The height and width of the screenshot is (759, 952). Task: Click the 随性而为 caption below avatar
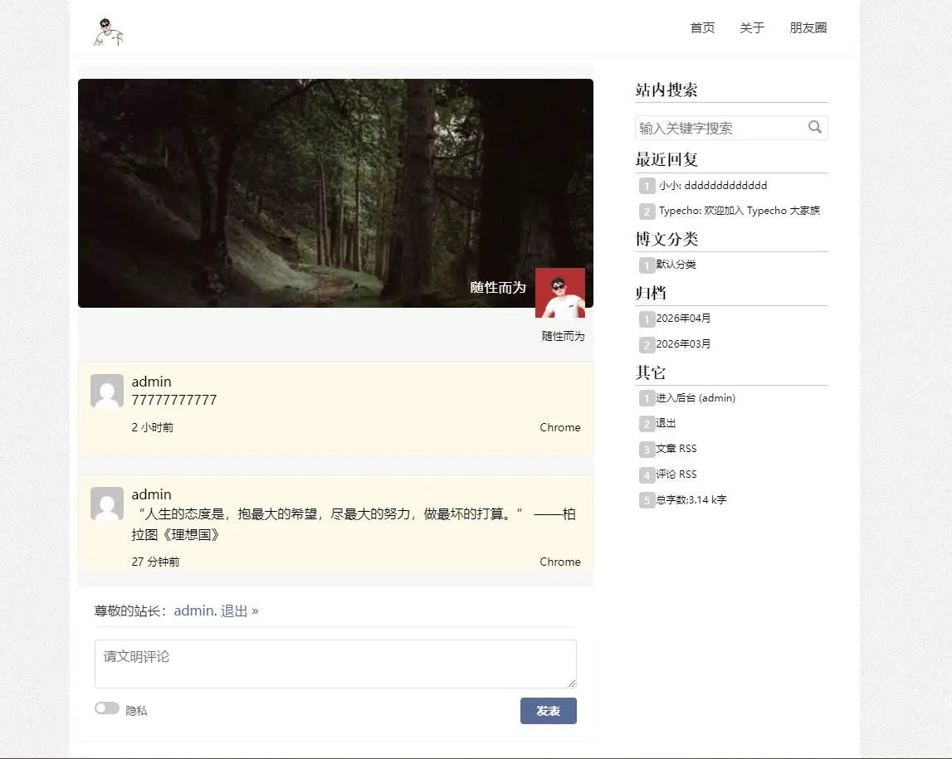pos(563,336)
